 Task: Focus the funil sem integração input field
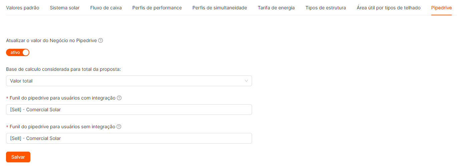[129, 138]
